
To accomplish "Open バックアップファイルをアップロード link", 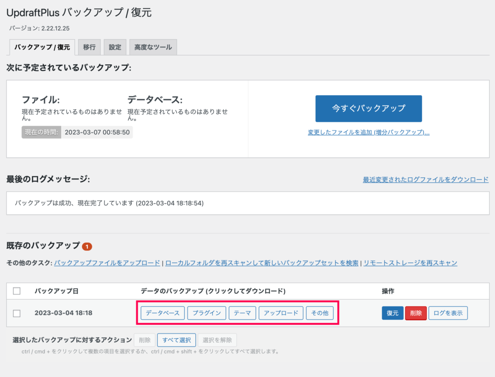I will [x=107, y=263].
